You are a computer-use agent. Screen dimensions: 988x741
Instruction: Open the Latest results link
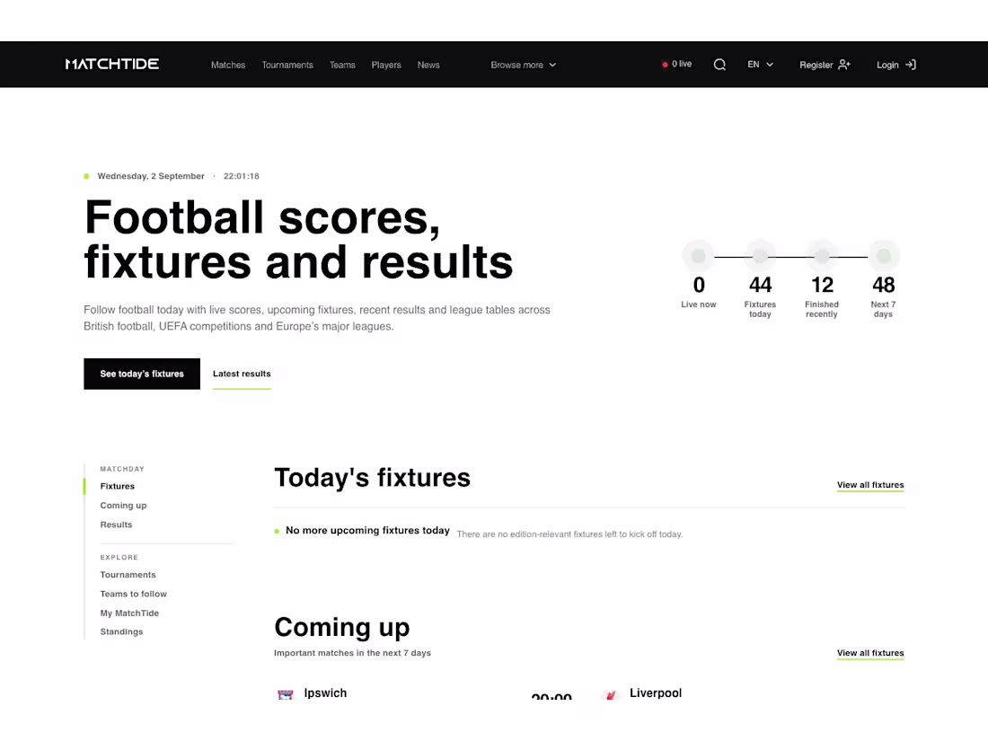(x=242, y=374)
